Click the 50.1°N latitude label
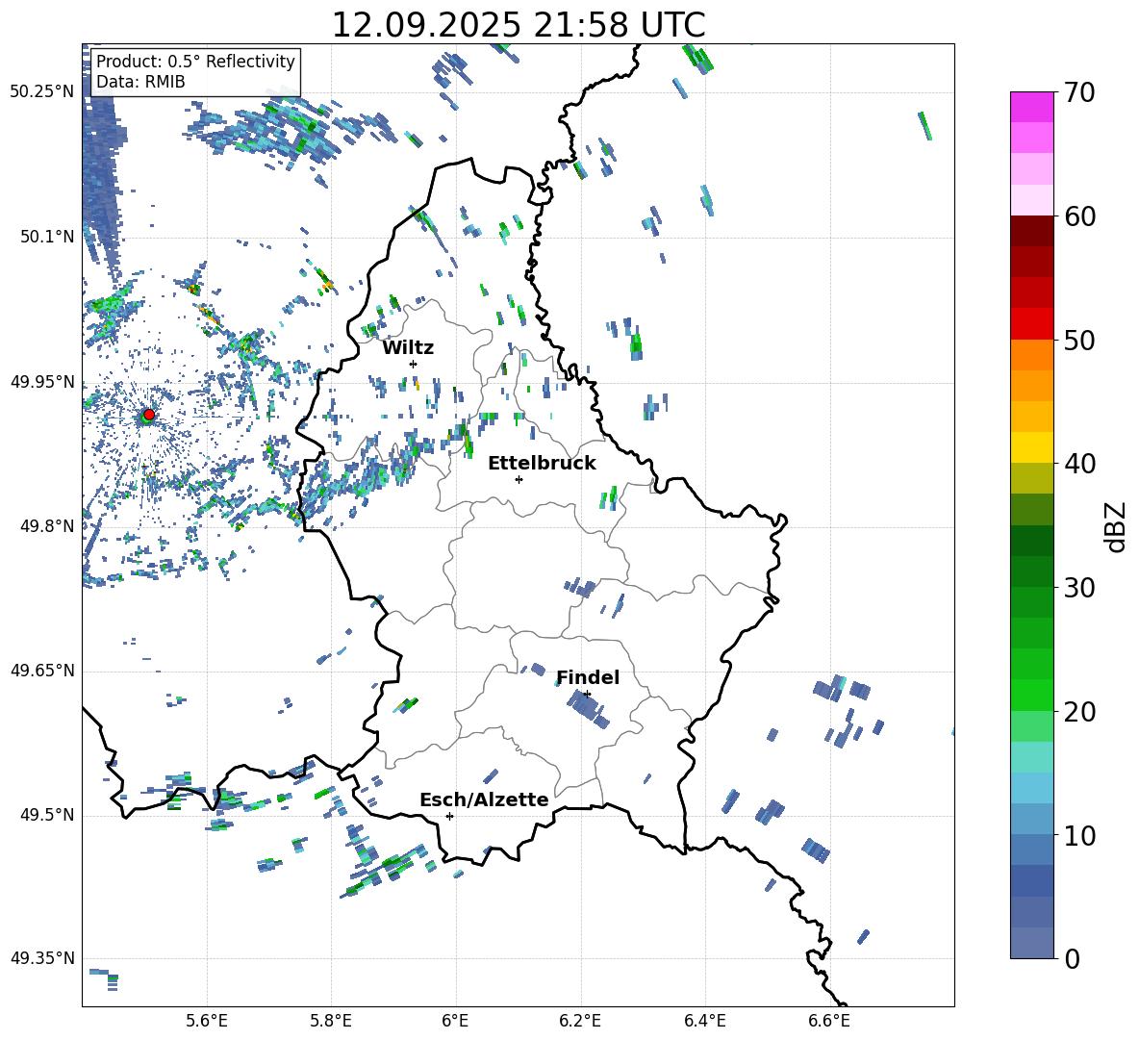 [47, 237]
